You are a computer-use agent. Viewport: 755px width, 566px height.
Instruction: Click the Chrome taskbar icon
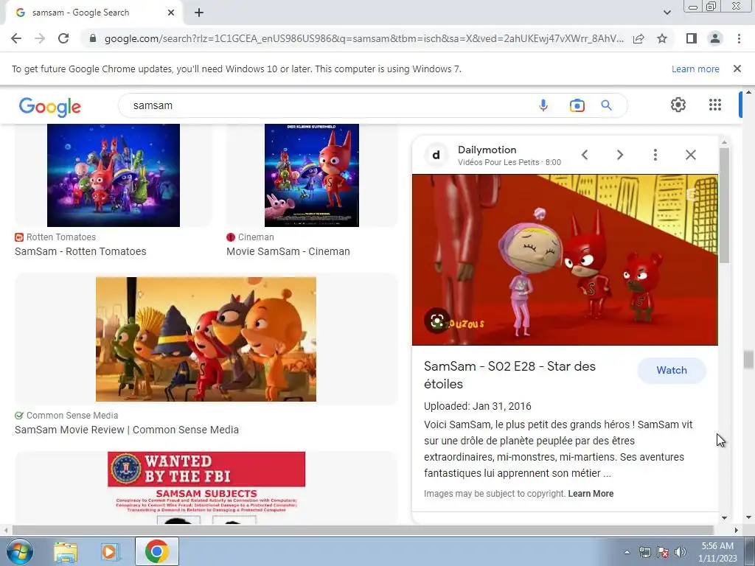[157, 551]
